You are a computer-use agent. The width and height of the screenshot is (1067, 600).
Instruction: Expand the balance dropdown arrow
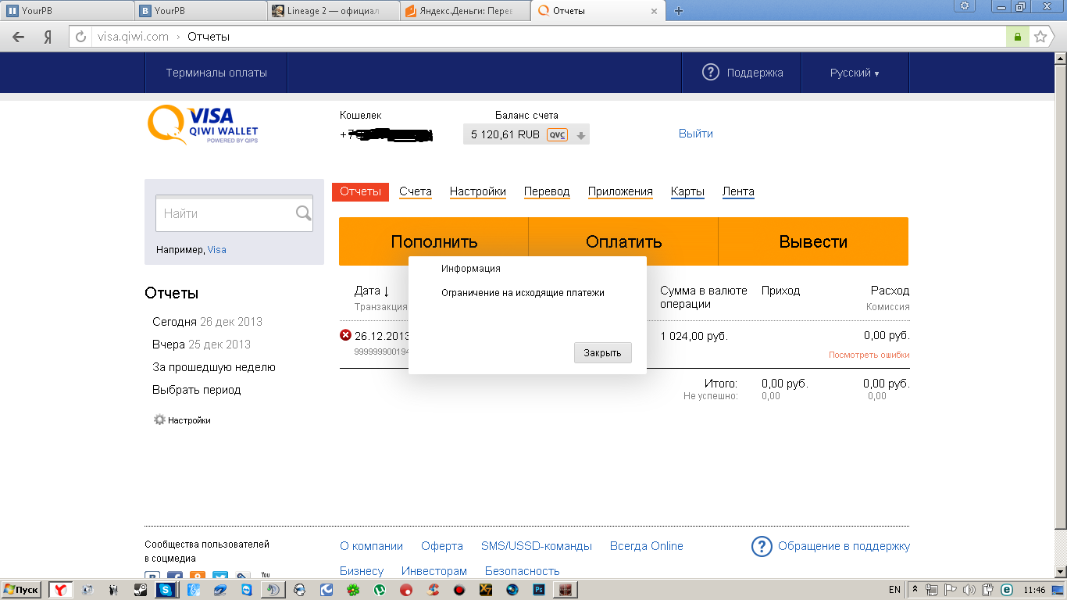580,135
